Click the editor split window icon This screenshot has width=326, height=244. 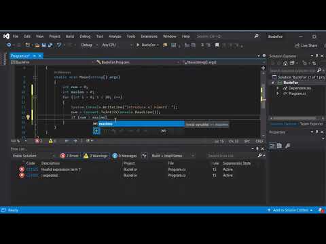click(263, 68)
